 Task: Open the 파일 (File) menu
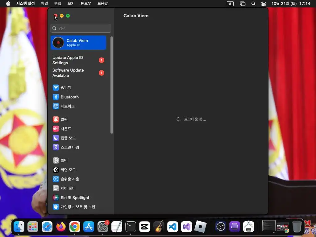(x=44, y=4)
